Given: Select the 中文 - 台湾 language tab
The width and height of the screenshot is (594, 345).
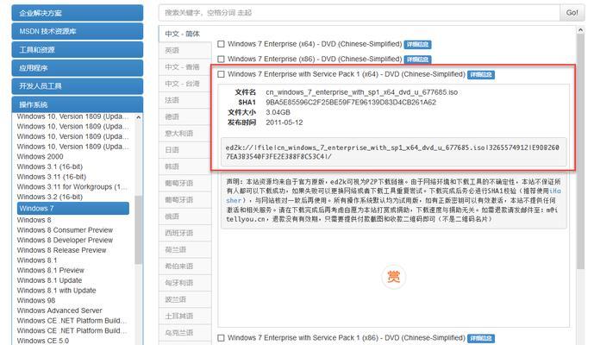Looking at the screenshot, I should click(x=184, y=84).
